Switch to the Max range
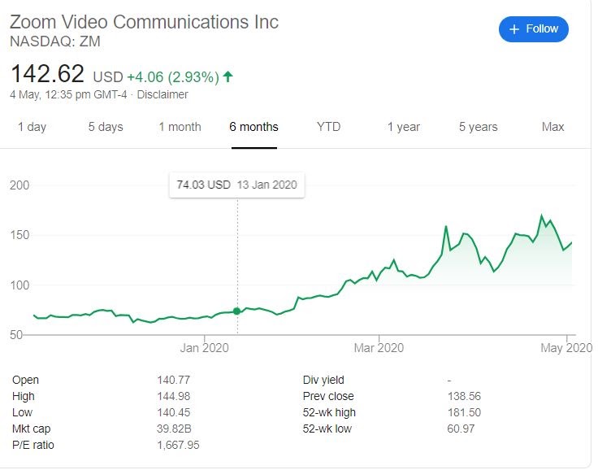The image size is (598, 470). point(552,127)
